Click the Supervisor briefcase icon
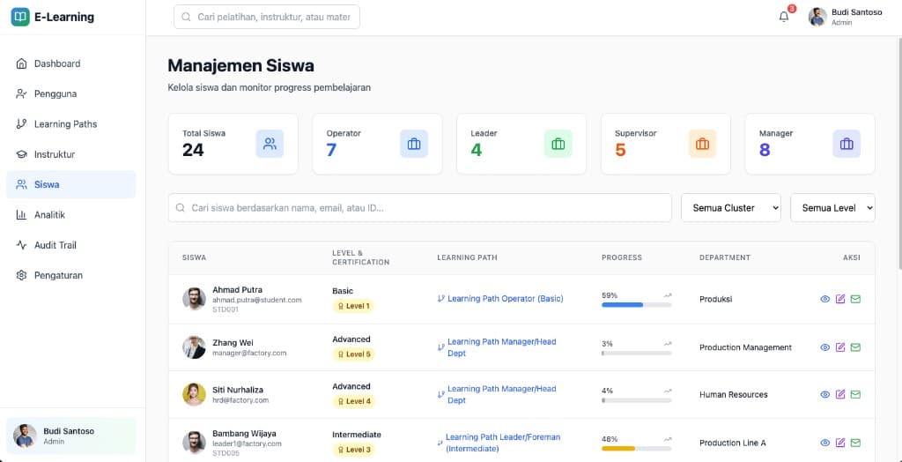Viewport: 902px width, 462px height. click(x=702, y=144)
